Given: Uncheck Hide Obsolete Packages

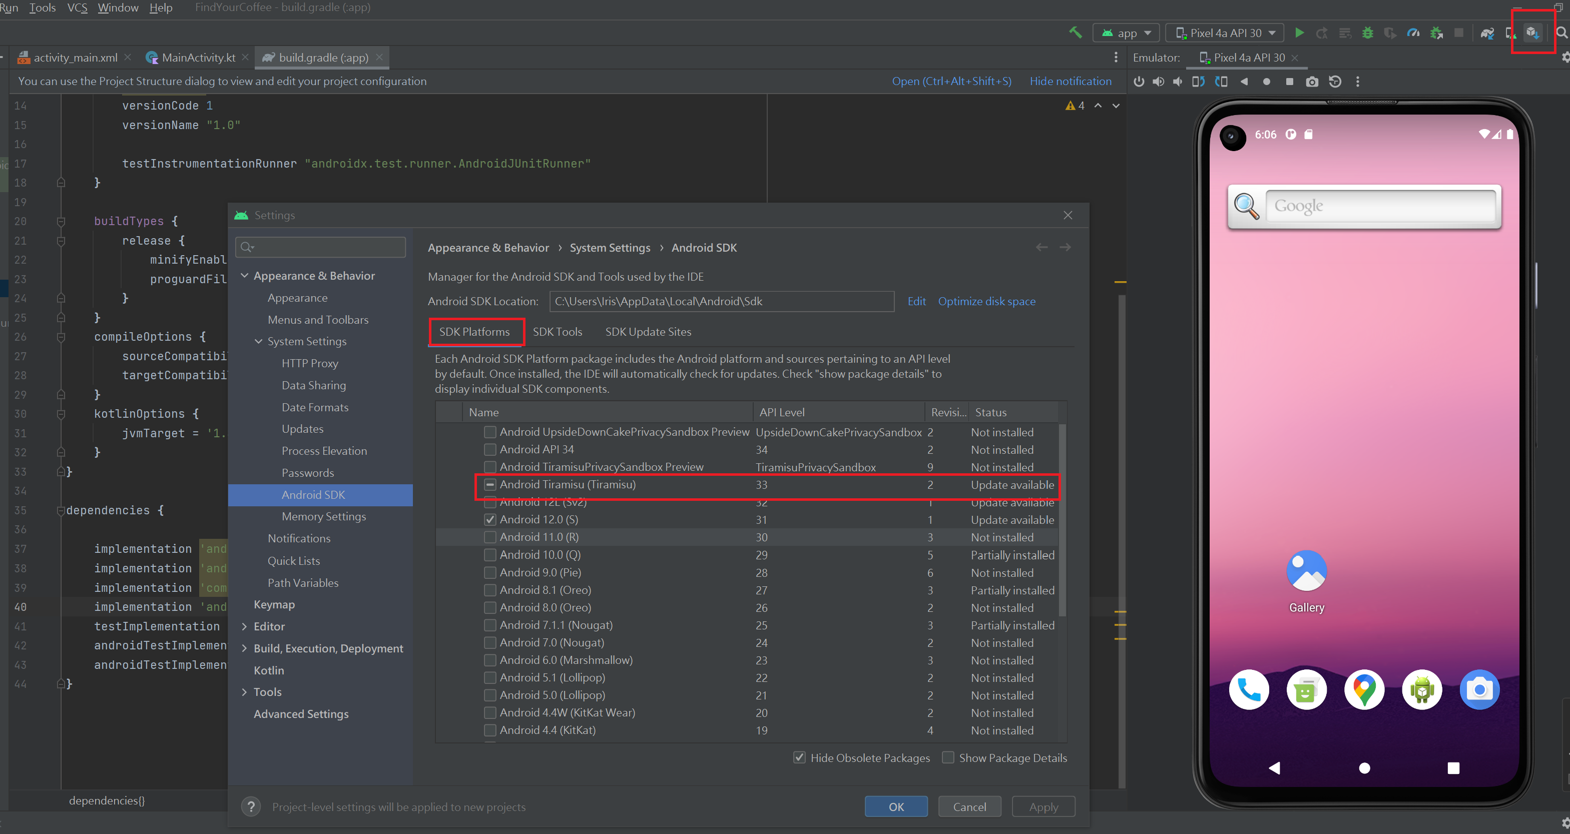Looking at the screenshot, I should pyautogui.click(x=799, y=757).
